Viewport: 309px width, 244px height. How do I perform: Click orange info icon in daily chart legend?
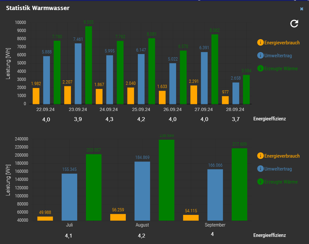pos(260,42)
